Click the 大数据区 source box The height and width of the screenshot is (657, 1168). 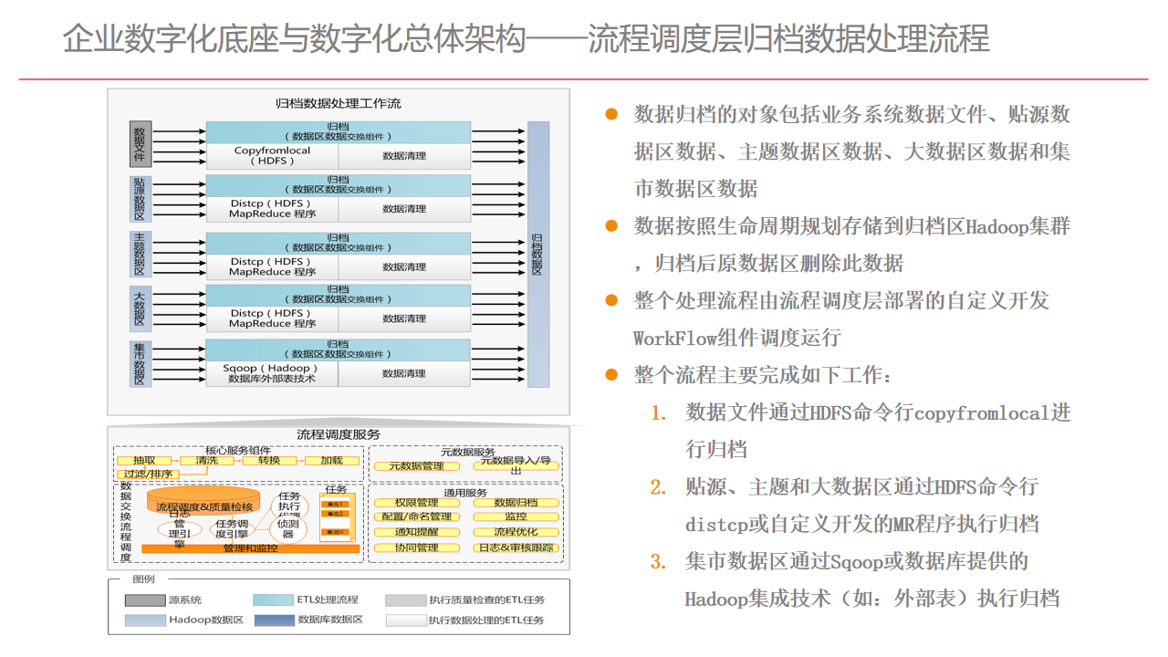pos(140,308)
